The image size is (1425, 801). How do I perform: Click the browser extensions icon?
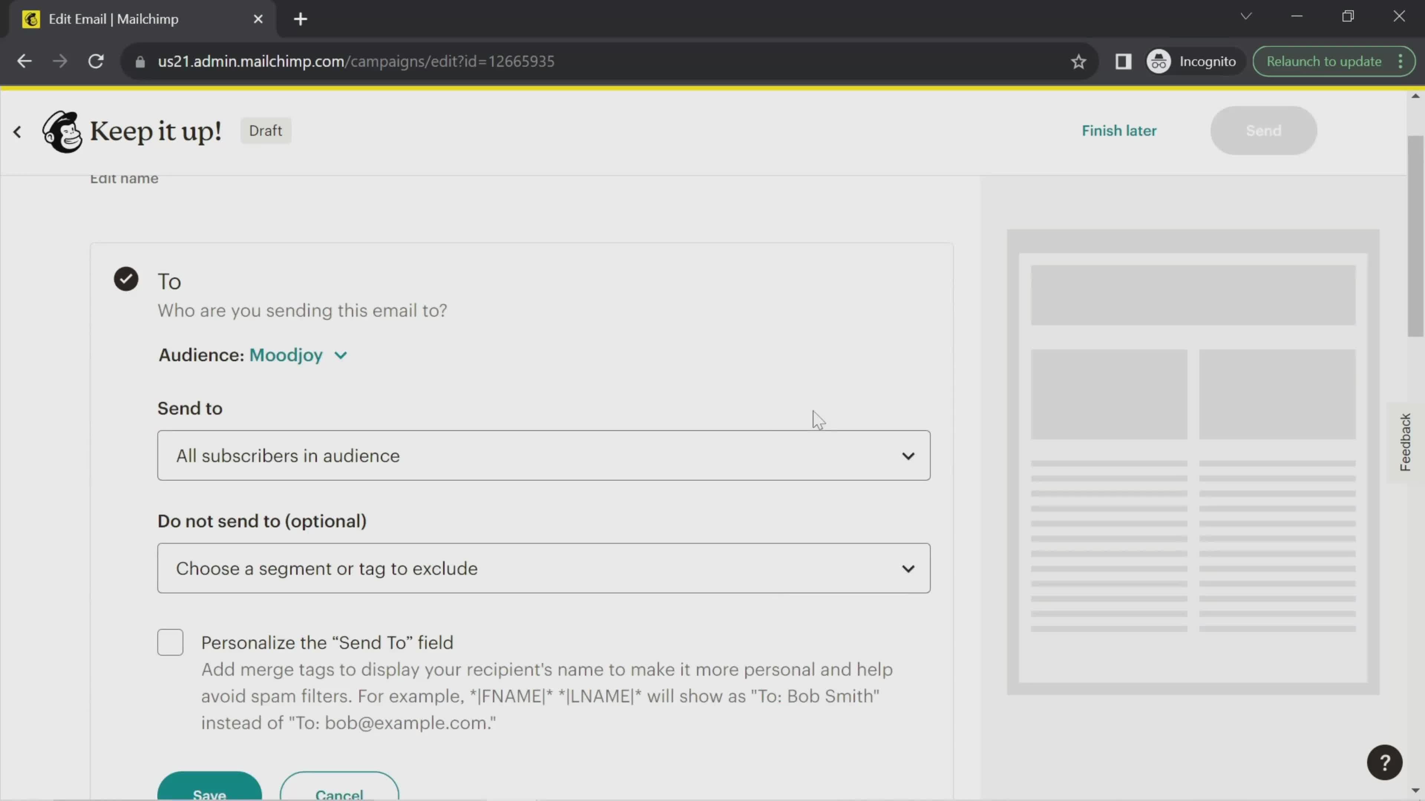coord(1124,61)
